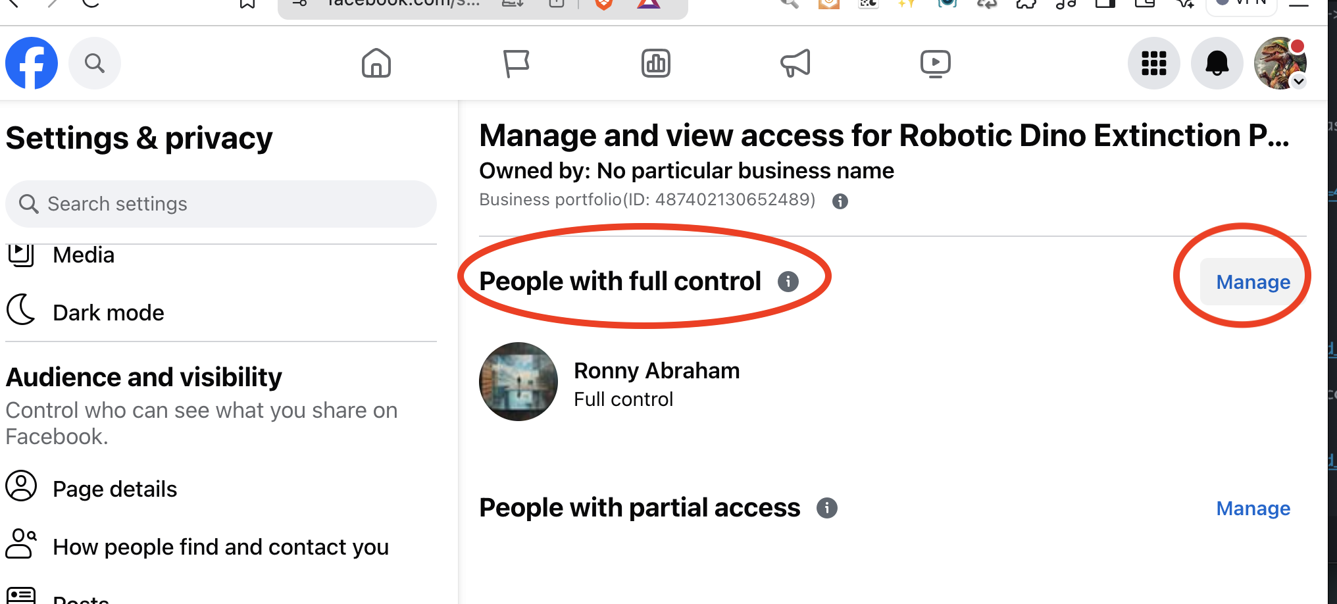Open the professional dashboard insights icon
This screenshot has width=1337, height=604.
[656, 63]
